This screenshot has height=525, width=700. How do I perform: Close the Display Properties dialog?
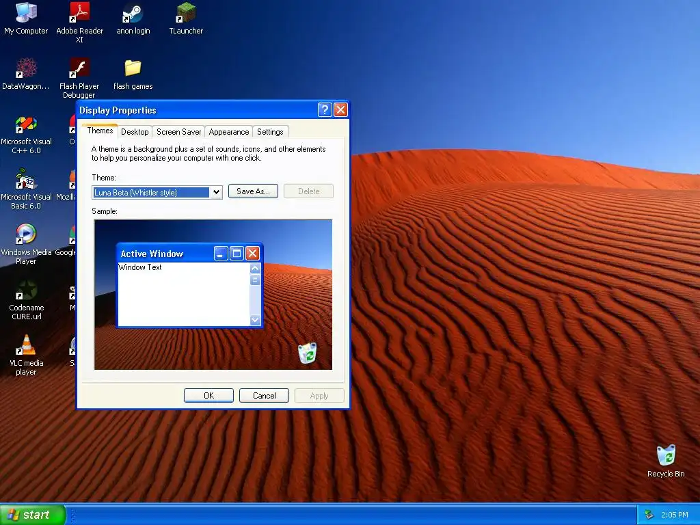tap(340, 110)
